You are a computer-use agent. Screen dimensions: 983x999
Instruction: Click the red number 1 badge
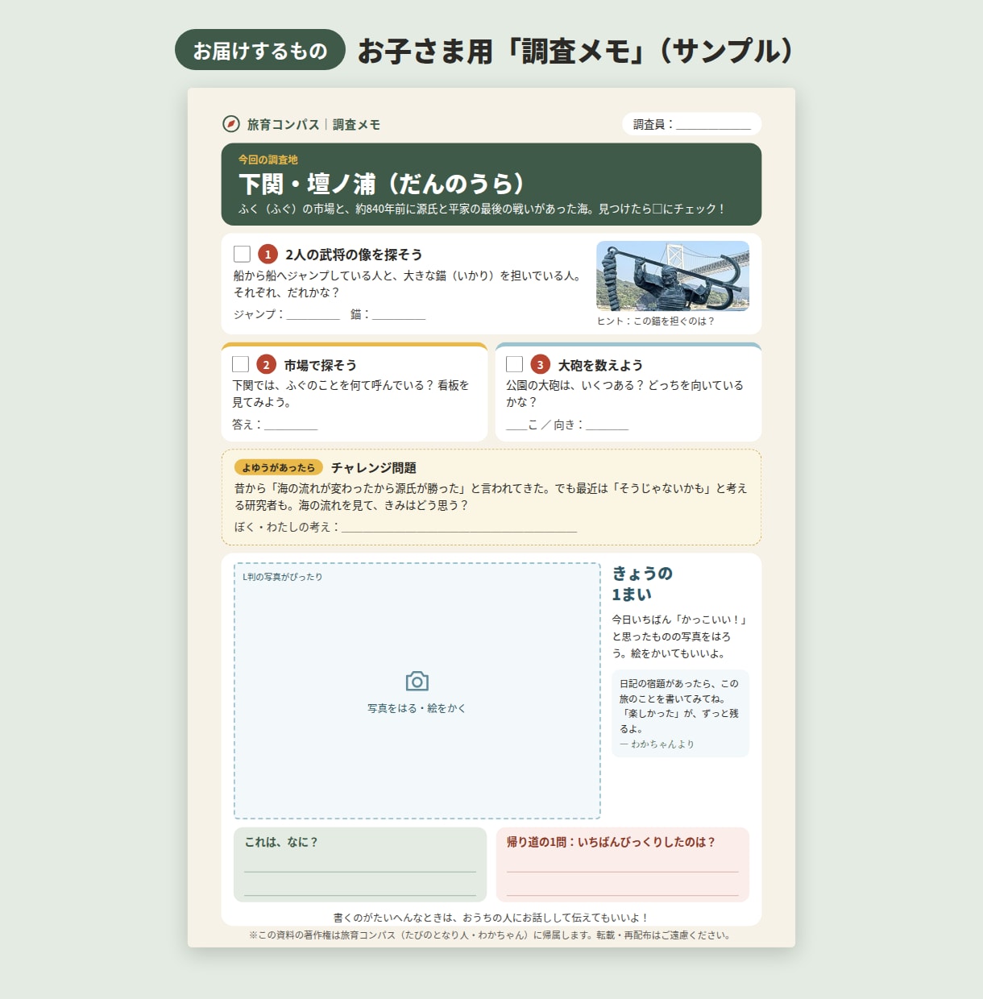coord(268,255)
